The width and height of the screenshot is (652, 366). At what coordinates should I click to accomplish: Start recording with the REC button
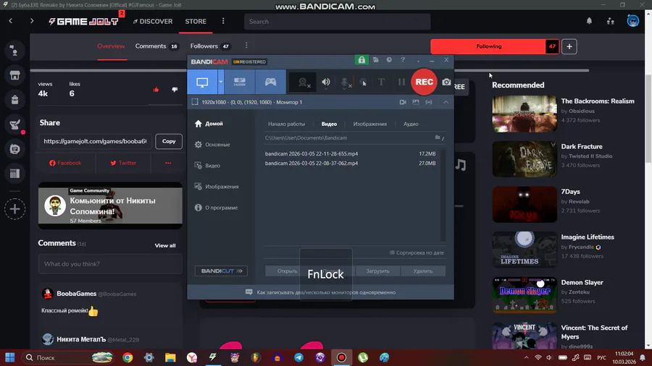424,82
